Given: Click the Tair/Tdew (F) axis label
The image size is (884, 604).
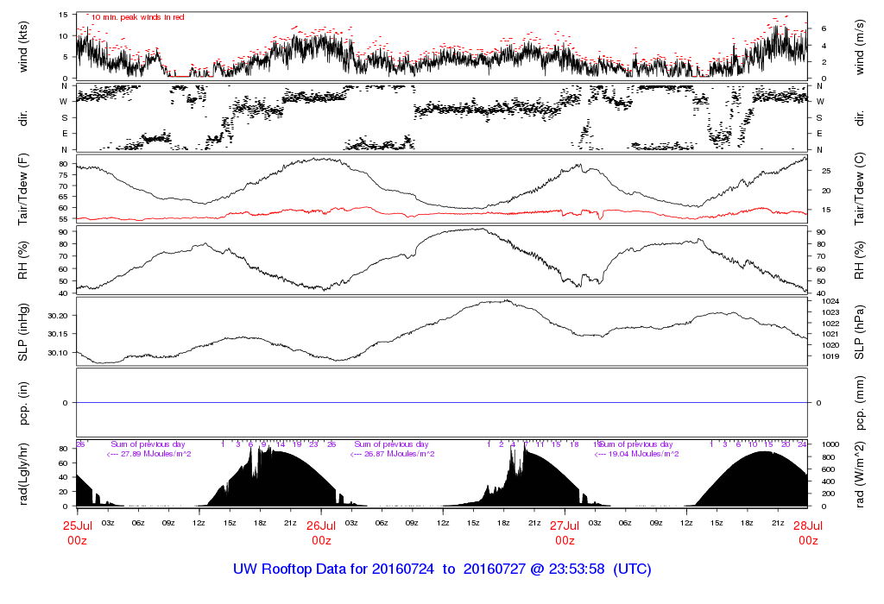Looking at the screenshot, I should (x=23, y=188).
